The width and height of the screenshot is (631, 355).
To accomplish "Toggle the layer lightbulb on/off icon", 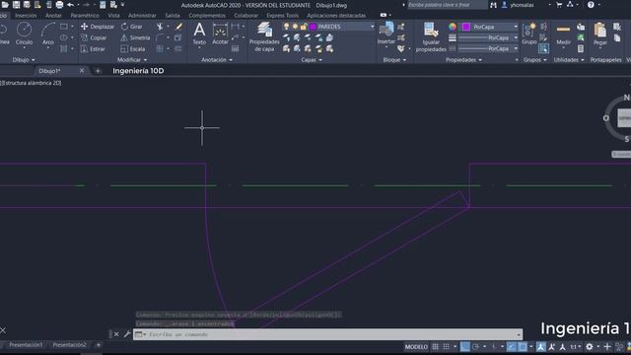I will (286, 27).
